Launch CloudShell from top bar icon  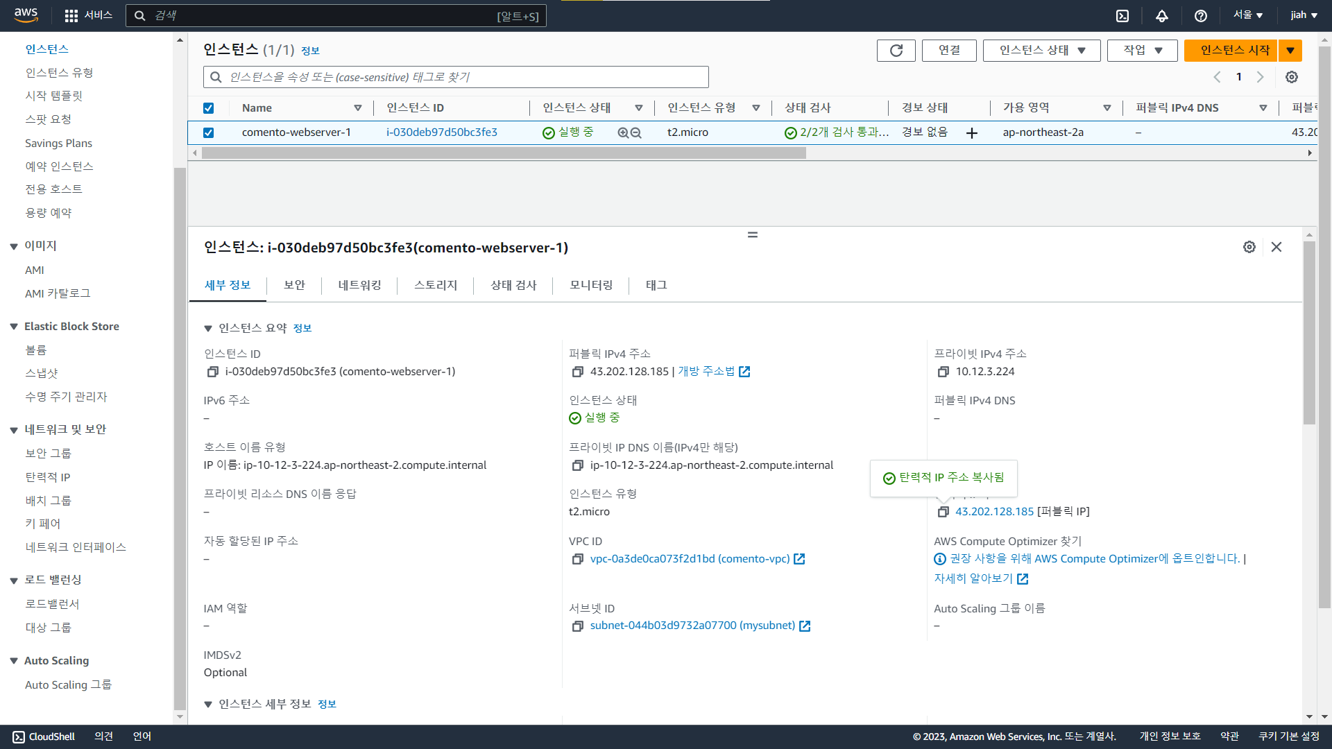(1122, 16)
